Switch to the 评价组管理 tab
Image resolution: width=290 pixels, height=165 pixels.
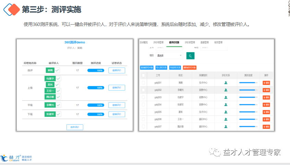(158, 43)
